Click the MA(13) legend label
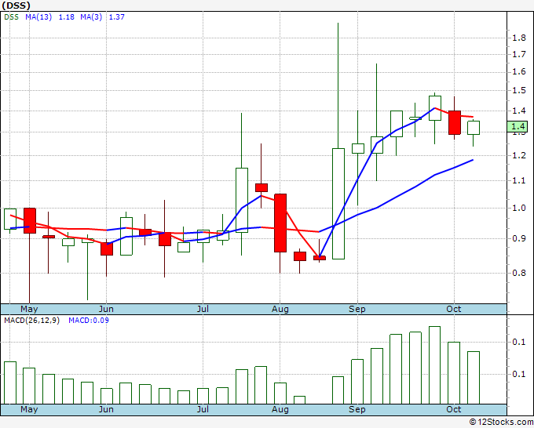 pyautogui.click(x=38, y=17)
